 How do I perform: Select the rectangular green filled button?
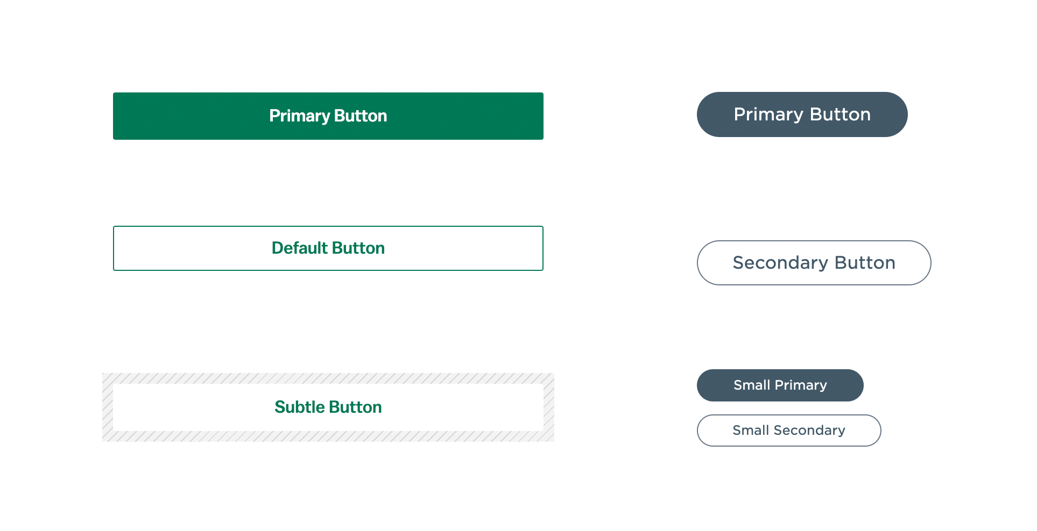coord(328,116)
